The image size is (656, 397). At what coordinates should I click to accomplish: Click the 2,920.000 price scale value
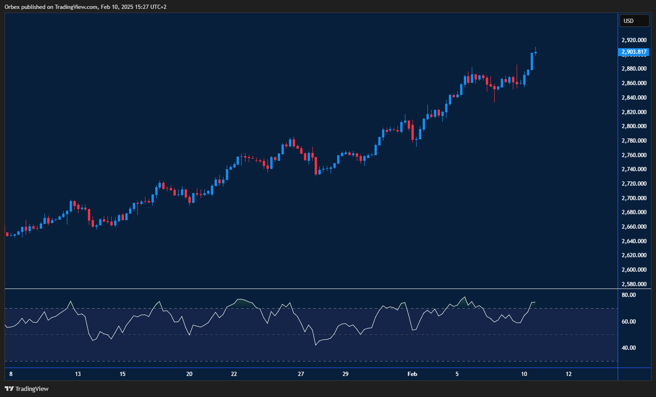tap(635, 40)
